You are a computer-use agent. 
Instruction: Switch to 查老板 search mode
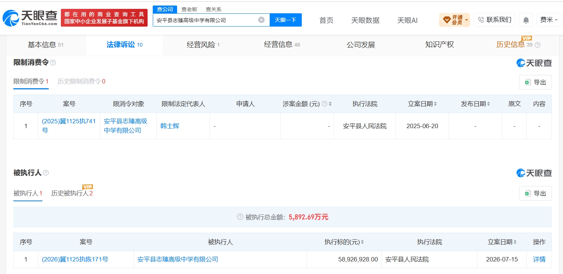tap(189, 9)
